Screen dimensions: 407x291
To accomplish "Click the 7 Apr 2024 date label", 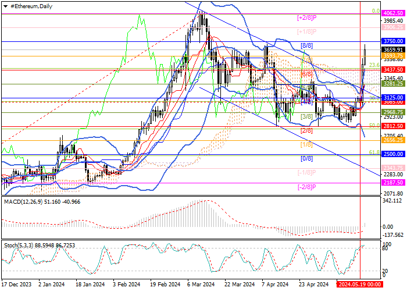I will (x=275, y=284).
